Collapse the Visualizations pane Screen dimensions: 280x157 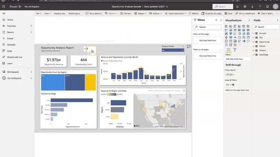point(249,20)
